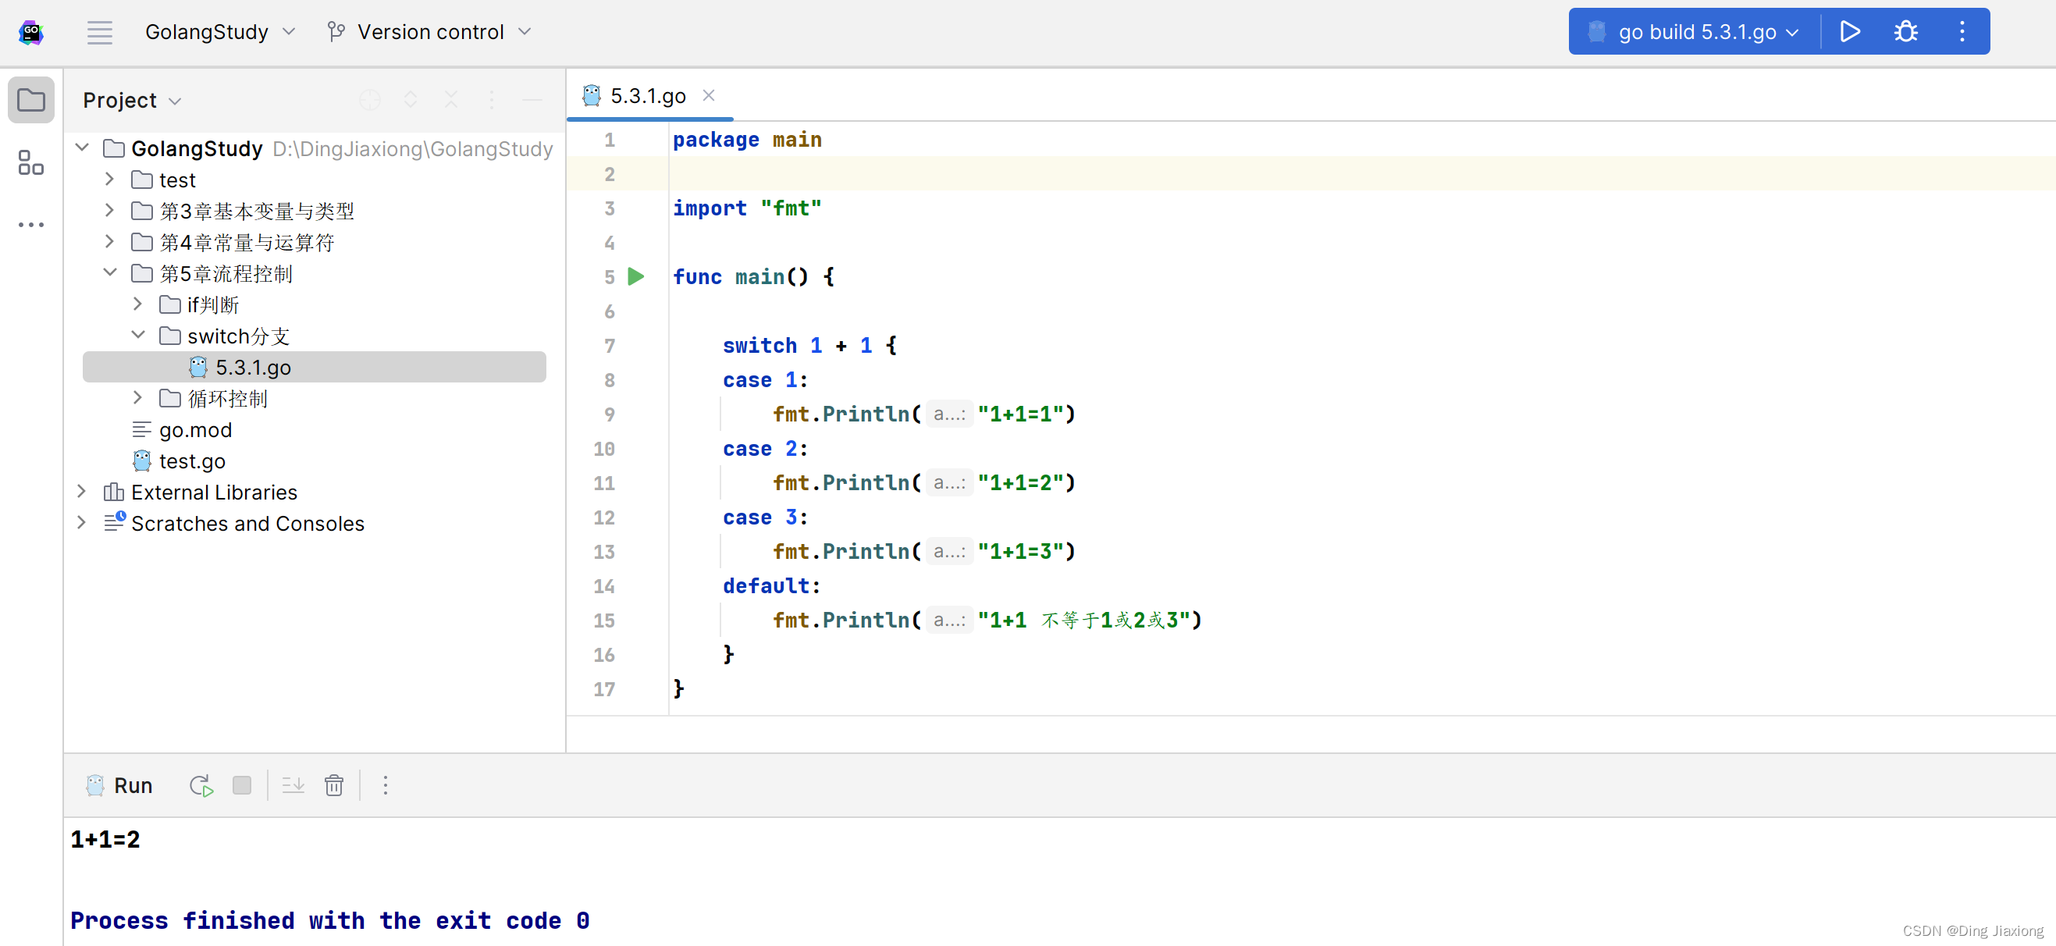2056x946 pixels.
Task: Click the green run gutter icon beside main
Action: (x=635, y=277)
